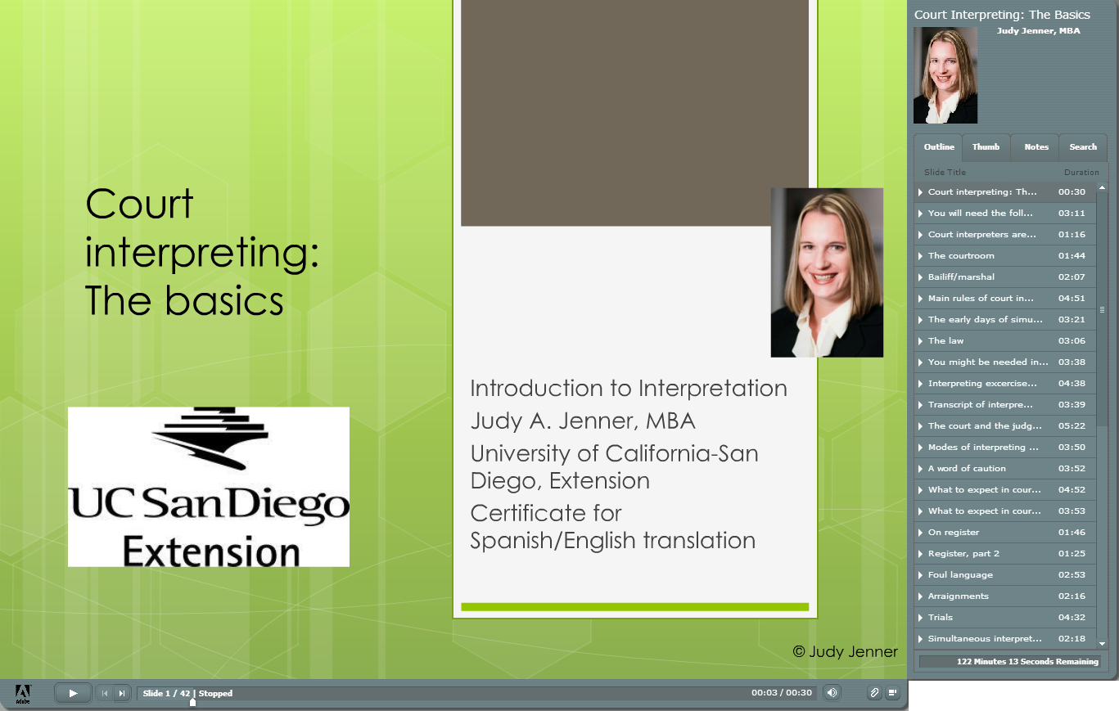This screenshot has width=1119, height=711.
Task: Mute the audio with the speaker button
Action: point(832,693)
